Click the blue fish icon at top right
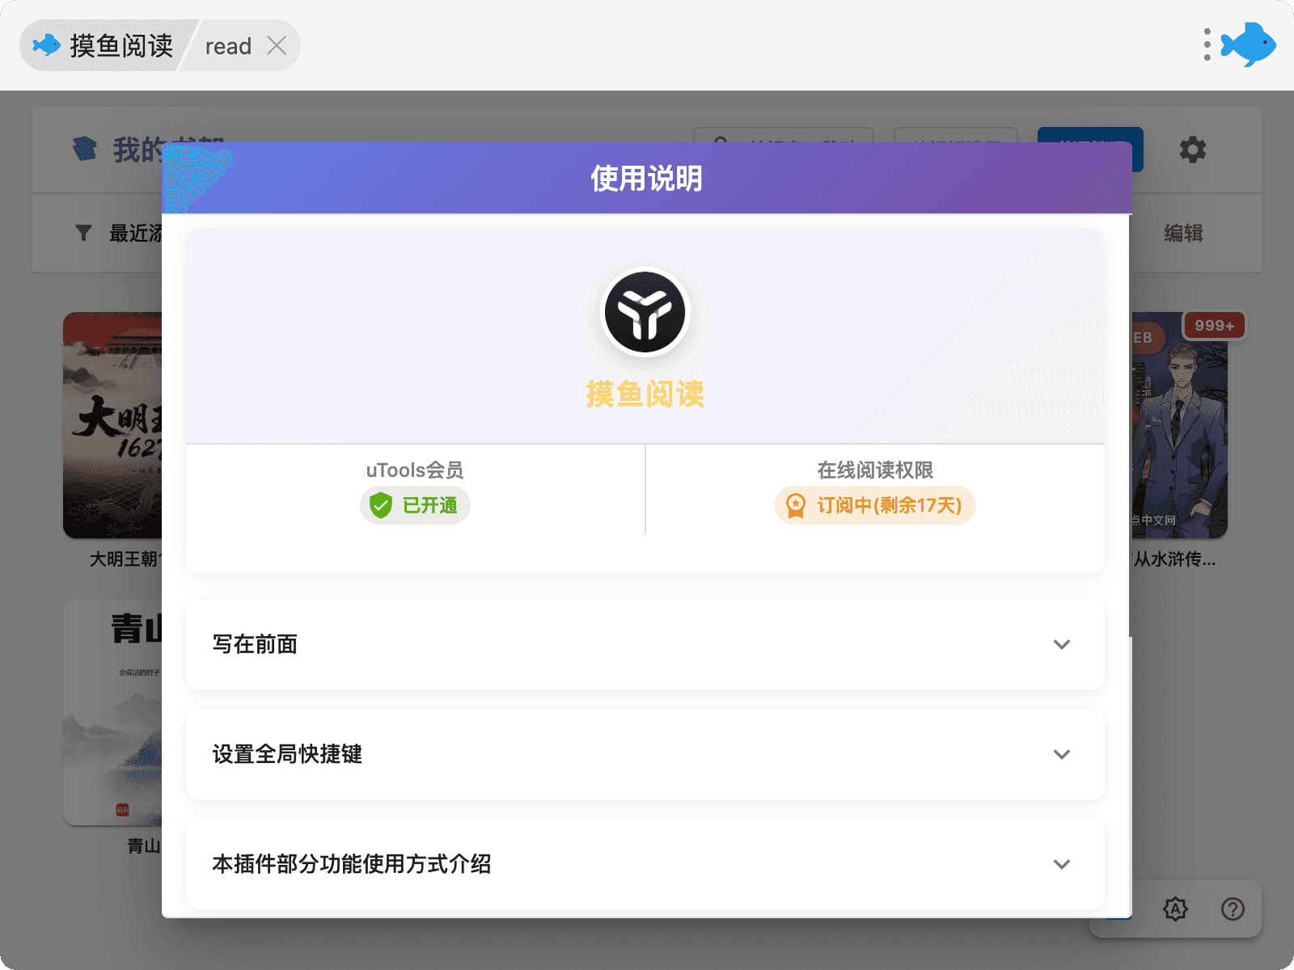The width and height of the screenshot is (1294, 970). (x=1250, y=44)
